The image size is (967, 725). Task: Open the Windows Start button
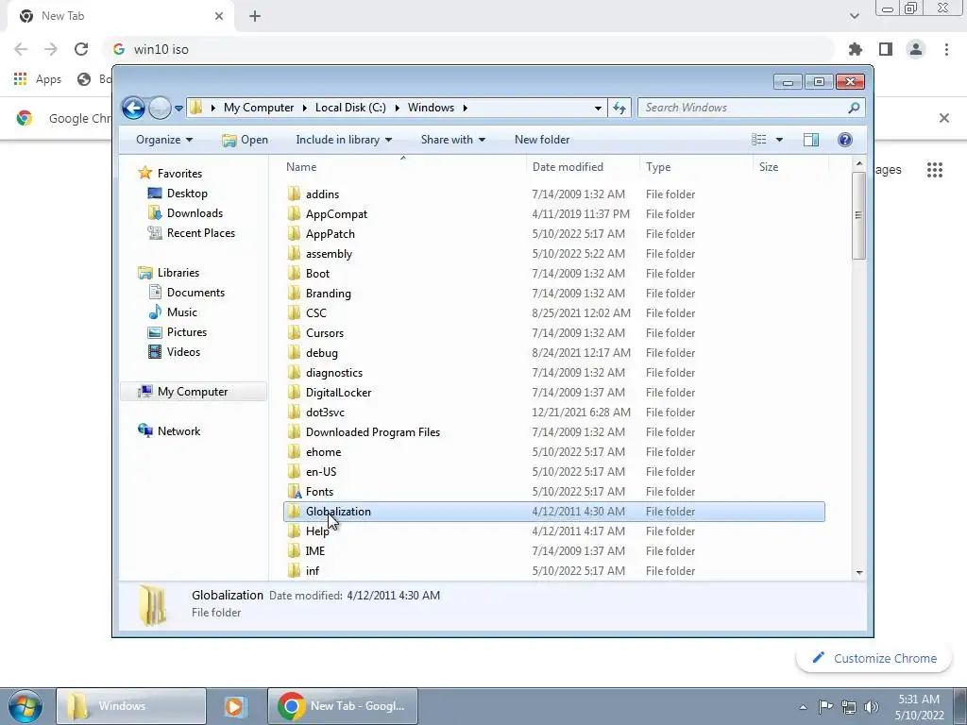25,706
